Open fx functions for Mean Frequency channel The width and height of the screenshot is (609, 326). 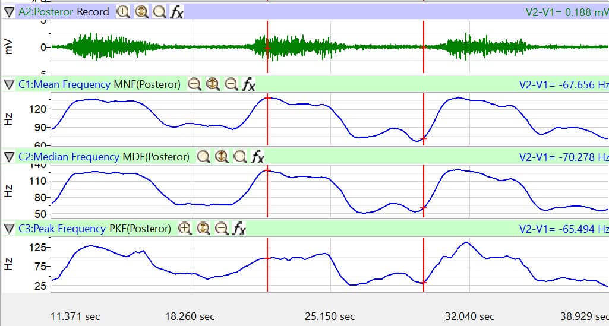pyautogui.click(x=248, y=84)
